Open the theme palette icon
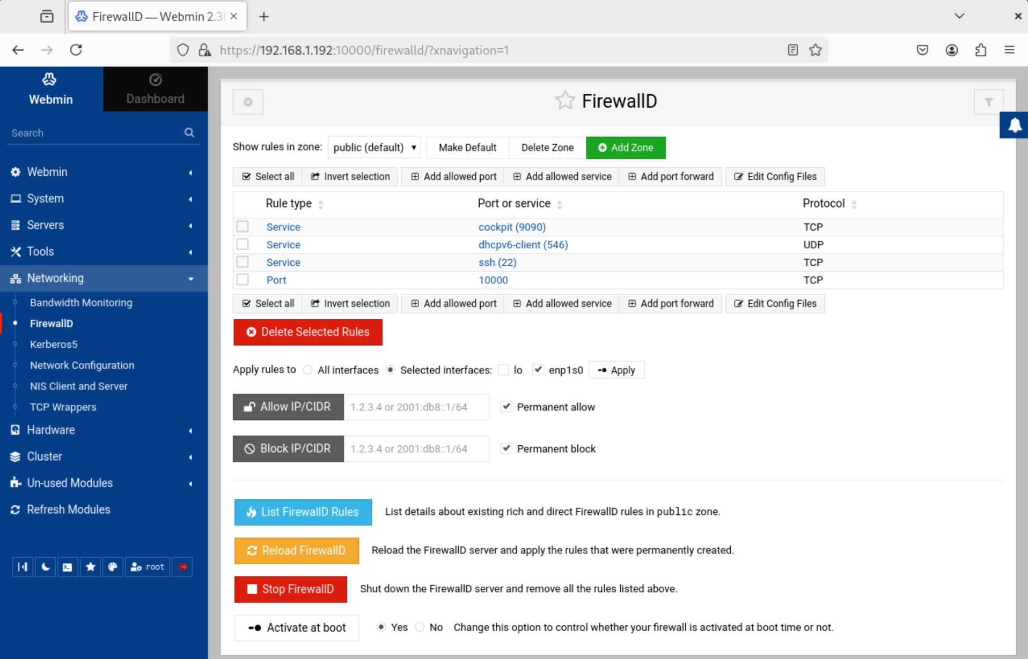The image size is (1028, 659). (113, 566)
